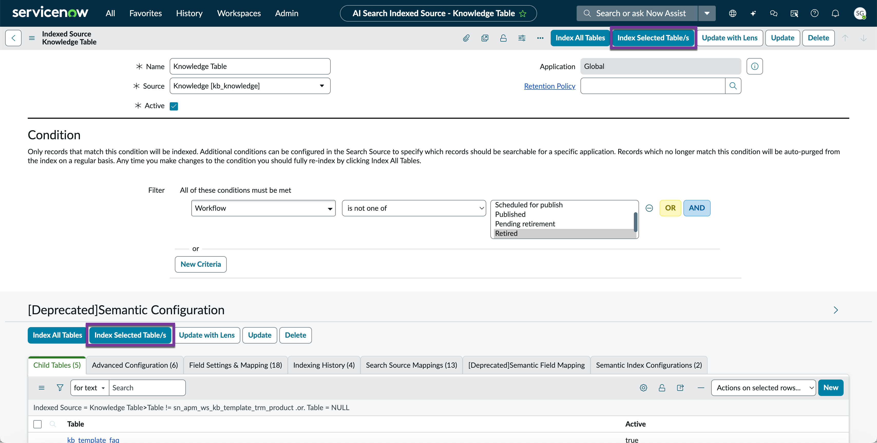The width and height of the screenshot is (877, 443).
Task: Show Application info icon
Action: [x=755, y=66]
